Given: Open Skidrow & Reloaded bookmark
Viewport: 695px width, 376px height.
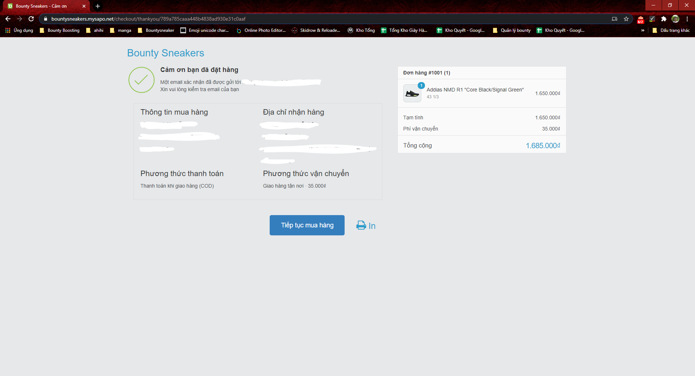Looking at the screenshot, I should point(316,30).
